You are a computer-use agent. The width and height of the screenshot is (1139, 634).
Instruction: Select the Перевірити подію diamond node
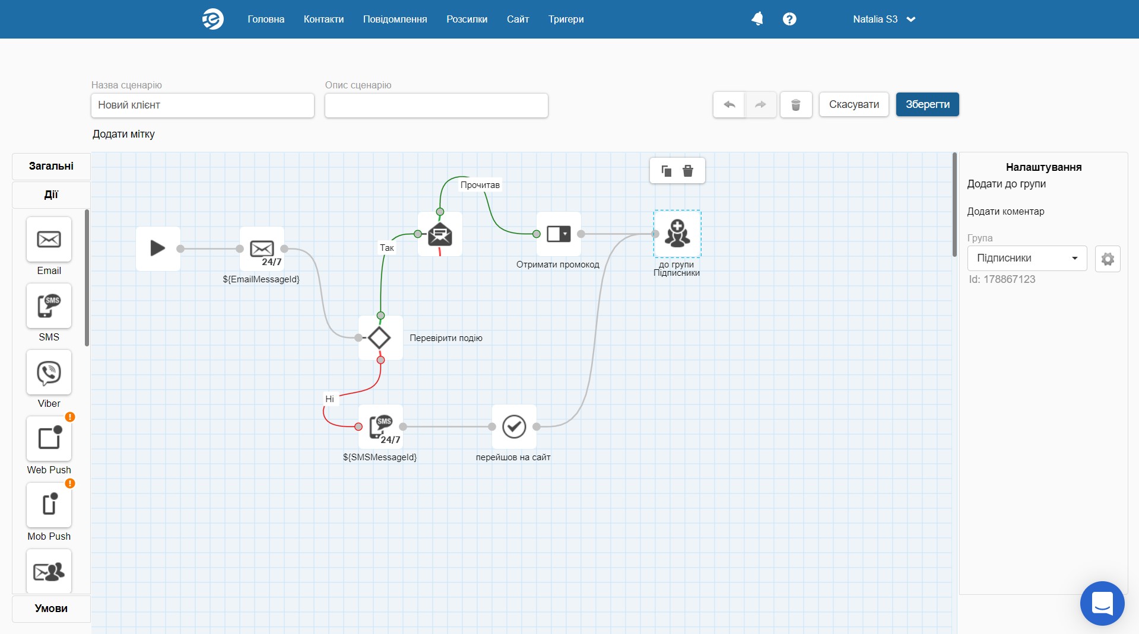click(x=380, y=338)
